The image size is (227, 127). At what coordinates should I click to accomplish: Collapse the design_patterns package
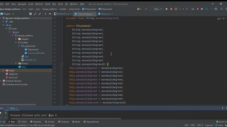[13, 35]
